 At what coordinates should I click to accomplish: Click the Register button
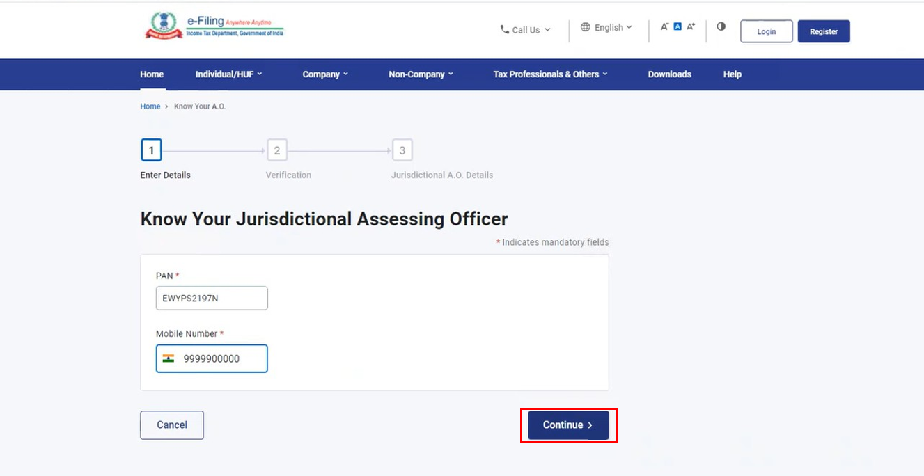pos(824,31)
